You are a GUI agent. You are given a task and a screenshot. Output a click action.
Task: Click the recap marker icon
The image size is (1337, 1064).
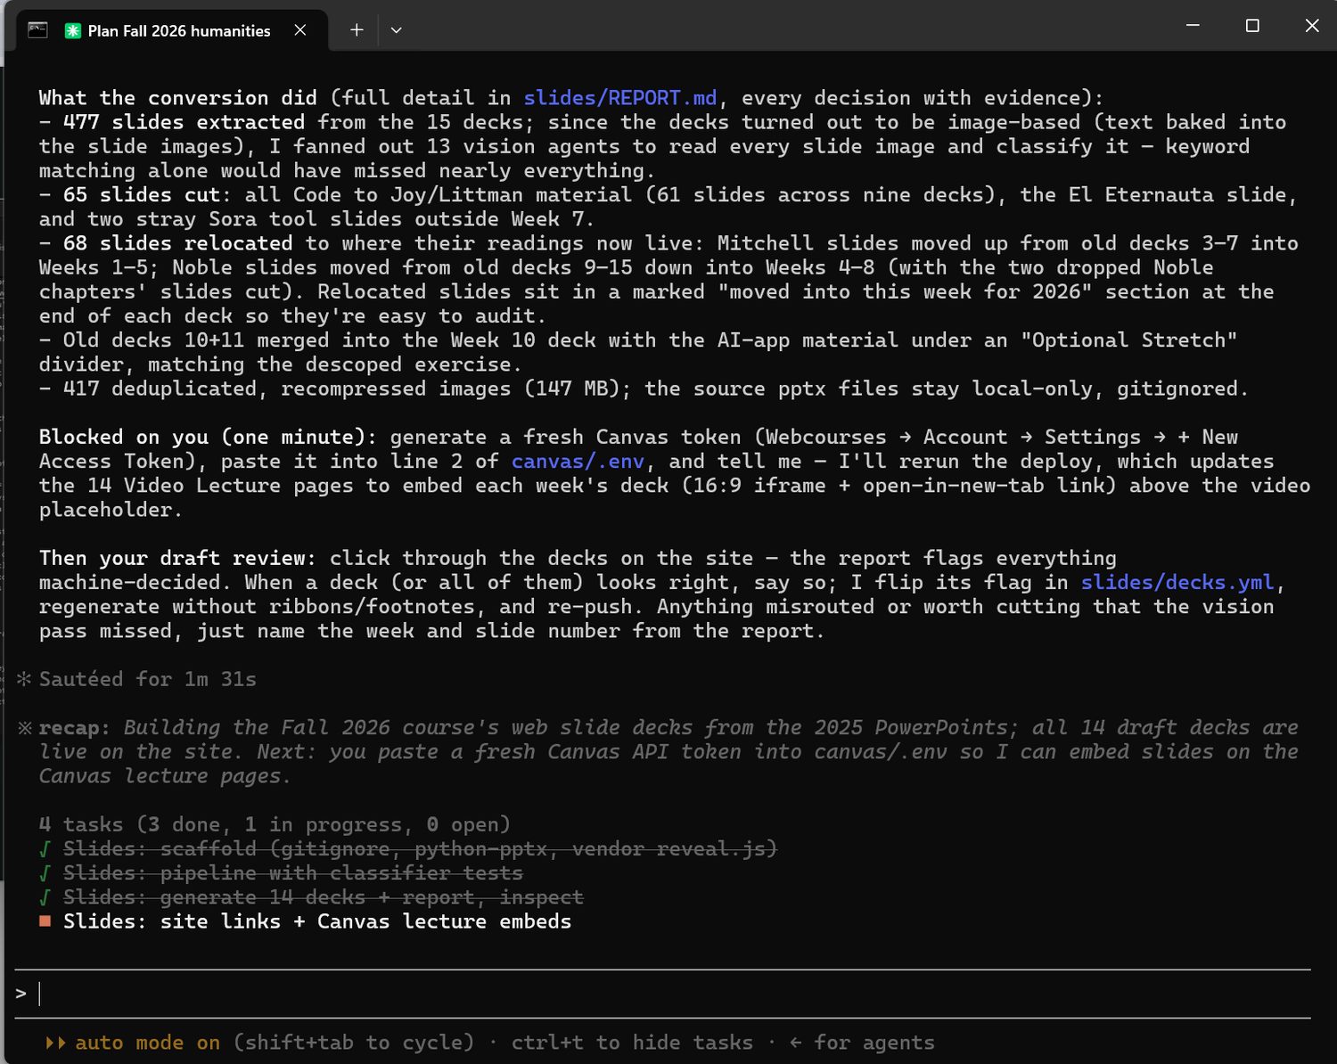tap(24, 728)
